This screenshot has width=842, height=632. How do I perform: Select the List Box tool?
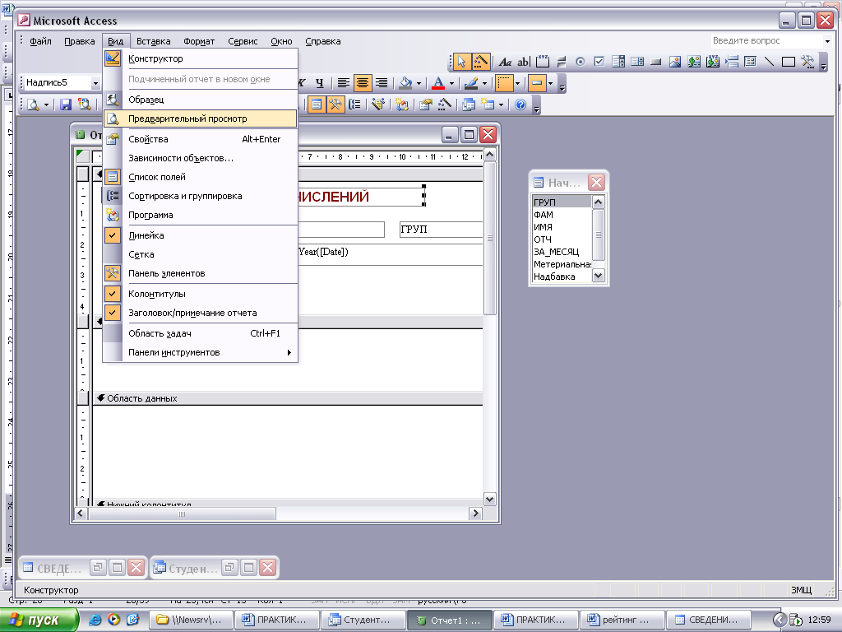(x=637, y=62)
